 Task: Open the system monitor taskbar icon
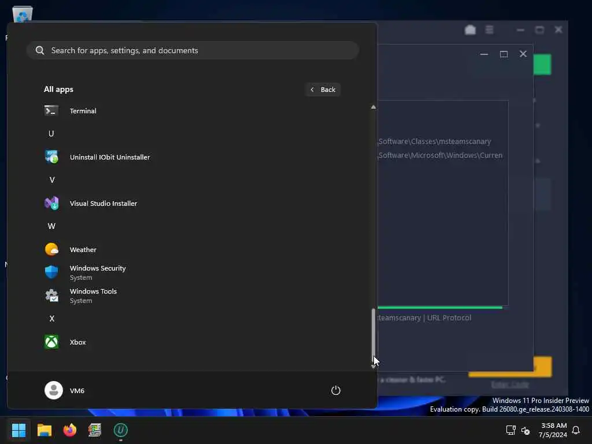click(x=95, y=430)
